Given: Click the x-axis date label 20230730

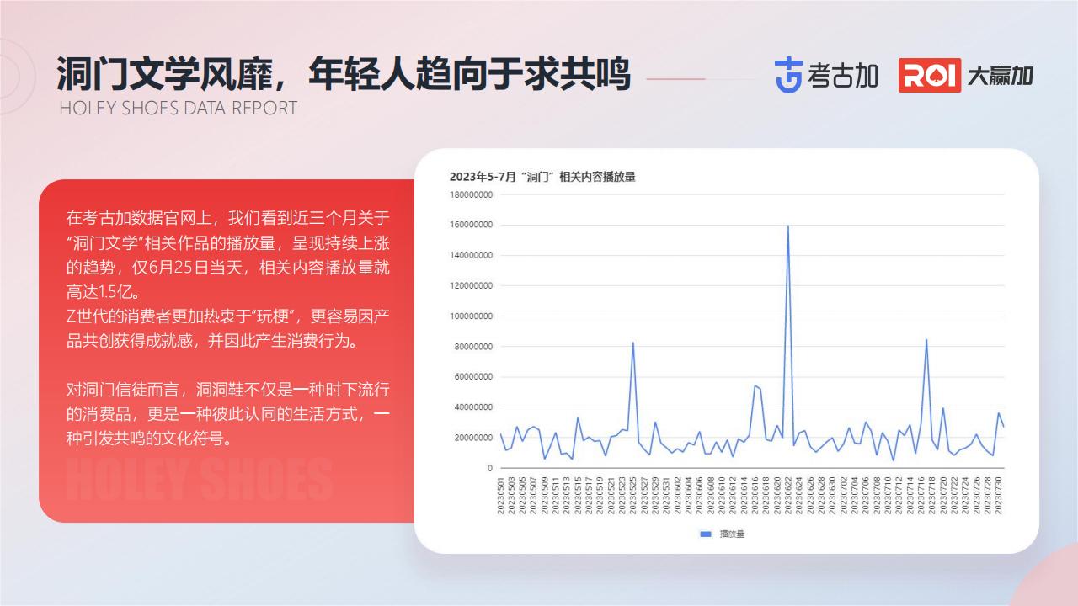Looking at the screenshot, I should pyautogui.click(x=999, y=495).
